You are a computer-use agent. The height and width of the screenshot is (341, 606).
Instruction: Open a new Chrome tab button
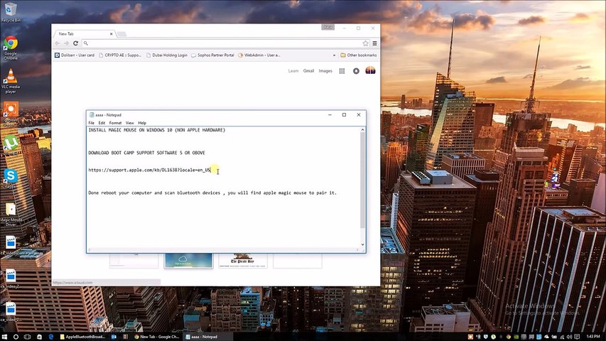coord(121,34)
